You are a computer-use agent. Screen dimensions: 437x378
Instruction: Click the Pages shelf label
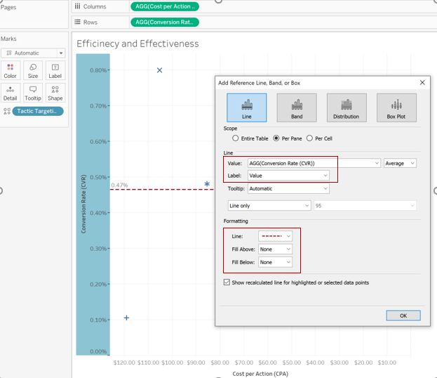8,7
